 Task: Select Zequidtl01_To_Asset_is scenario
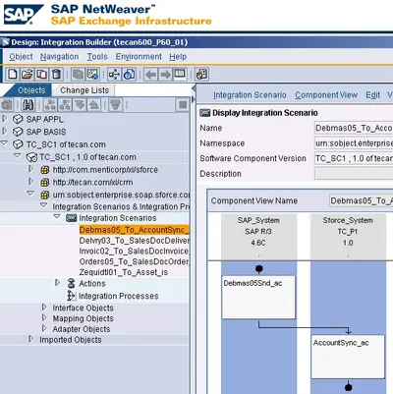pos(124,272)
